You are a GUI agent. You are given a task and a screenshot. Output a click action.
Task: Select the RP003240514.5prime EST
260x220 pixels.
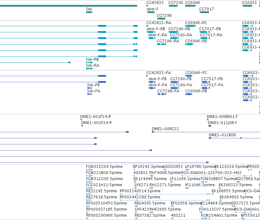[165, 194]
